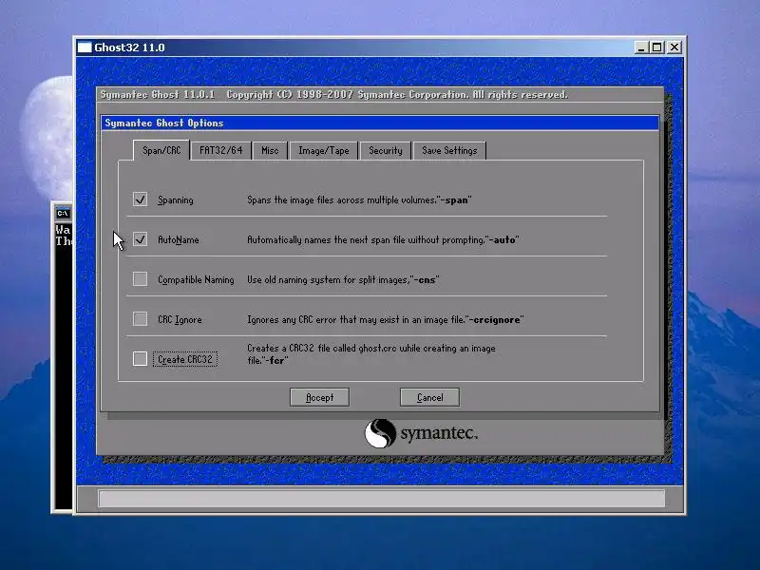
Task: Maximize the Ghost32 window
Action: click(657, 47)
